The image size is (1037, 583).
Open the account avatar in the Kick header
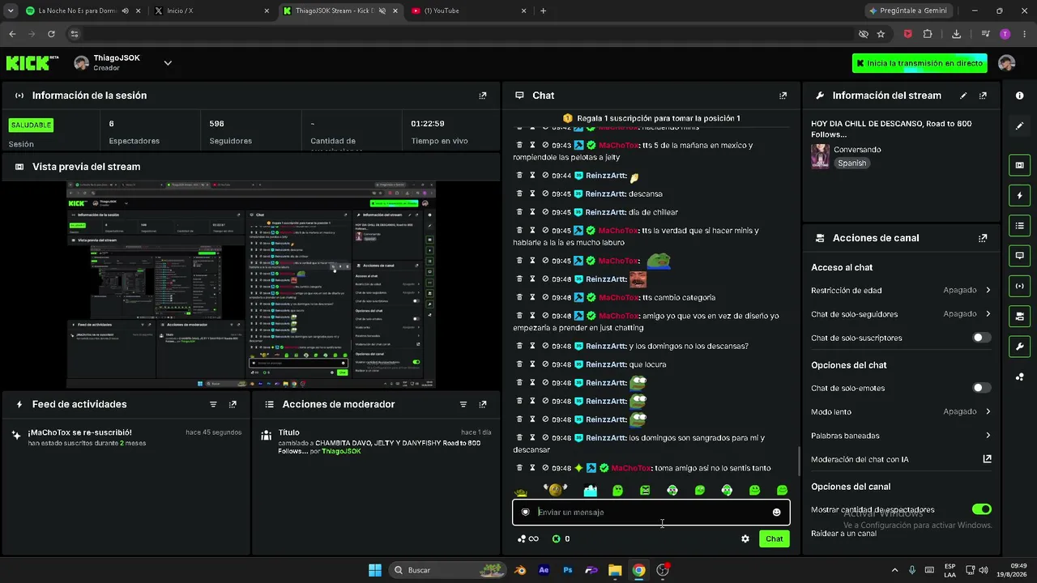[1007, 63]
